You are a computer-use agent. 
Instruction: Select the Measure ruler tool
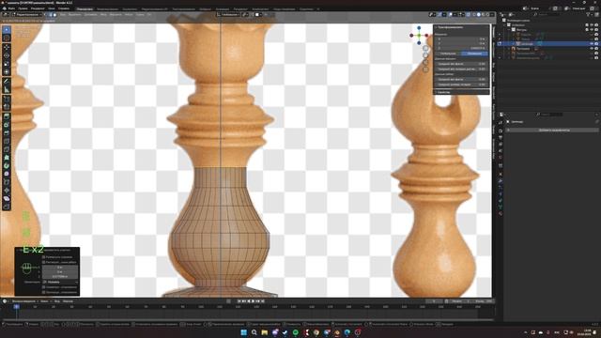coord(7,89)
